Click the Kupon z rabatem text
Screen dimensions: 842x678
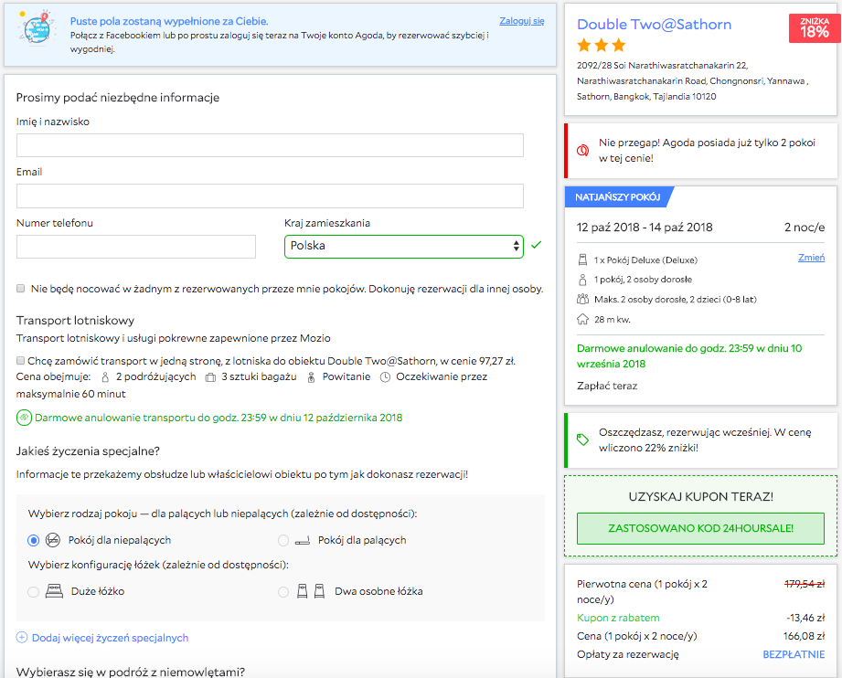(618, 618)
